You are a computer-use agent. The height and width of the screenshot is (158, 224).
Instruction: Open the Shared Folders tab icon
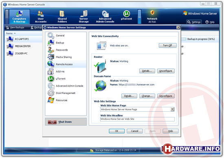pos(62,14)
